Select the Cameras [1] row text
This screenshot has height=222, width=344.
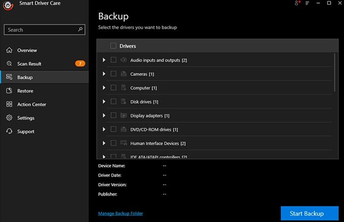(142, 74)
